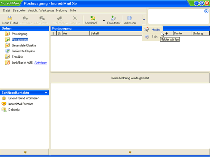Choose Melder from the overflow menu

[x=152, y=30]
